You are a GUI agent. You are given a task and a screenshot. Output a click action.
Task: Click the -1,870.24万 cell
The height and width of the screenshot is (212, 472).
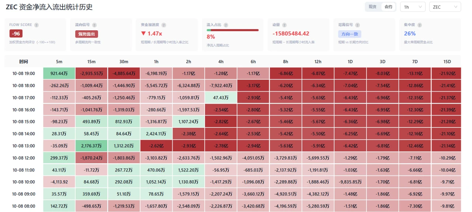(91, 158)
